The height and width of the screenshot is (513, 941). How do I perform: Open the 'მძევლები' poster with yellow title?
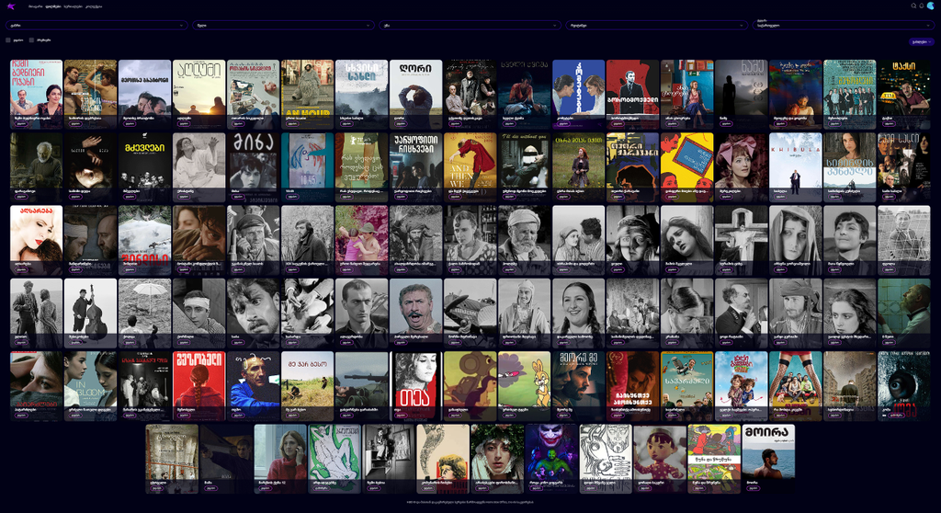coord(144,167)
